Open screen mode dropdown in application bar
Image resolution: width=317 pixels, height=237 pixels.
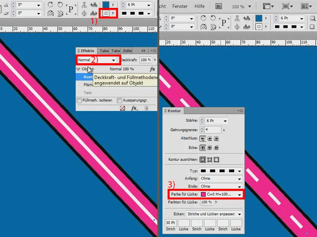click(x=287, y=6)
